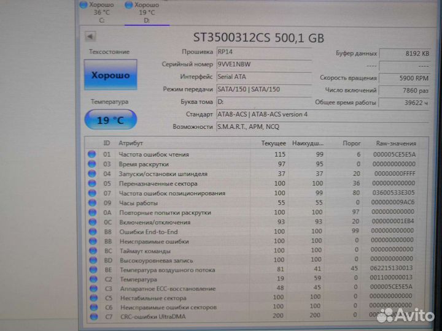This screenshot has width=442, height=331.
Task: Click raw value 000005CE5E5A in row 01
Action: (394, 154)
